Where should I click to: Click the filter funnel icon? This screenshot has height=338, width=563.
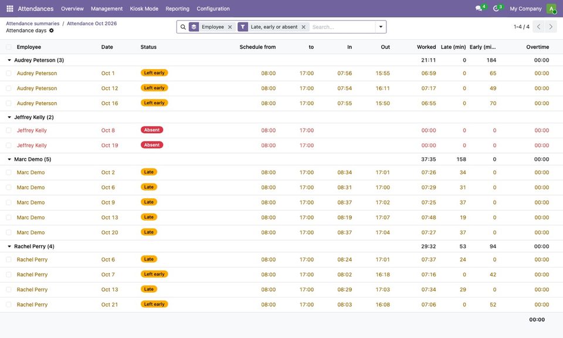point(243,27)
